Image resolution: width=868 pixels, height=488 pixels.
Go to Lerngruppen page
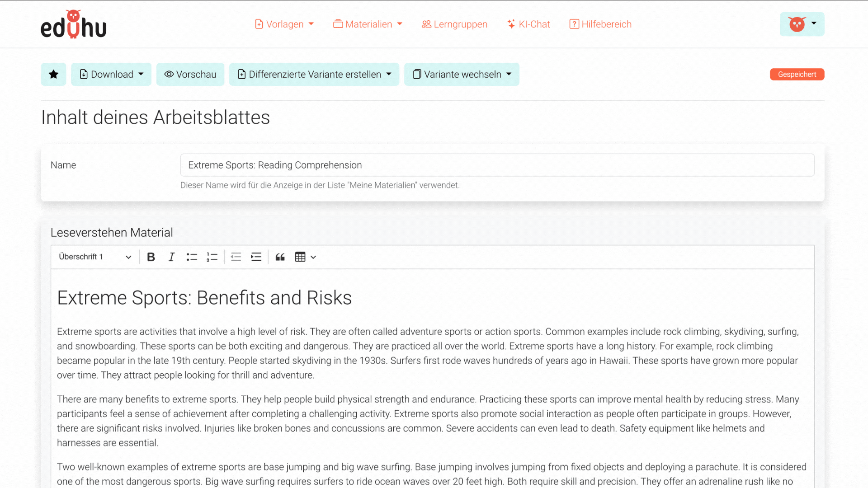coord(455,24)
